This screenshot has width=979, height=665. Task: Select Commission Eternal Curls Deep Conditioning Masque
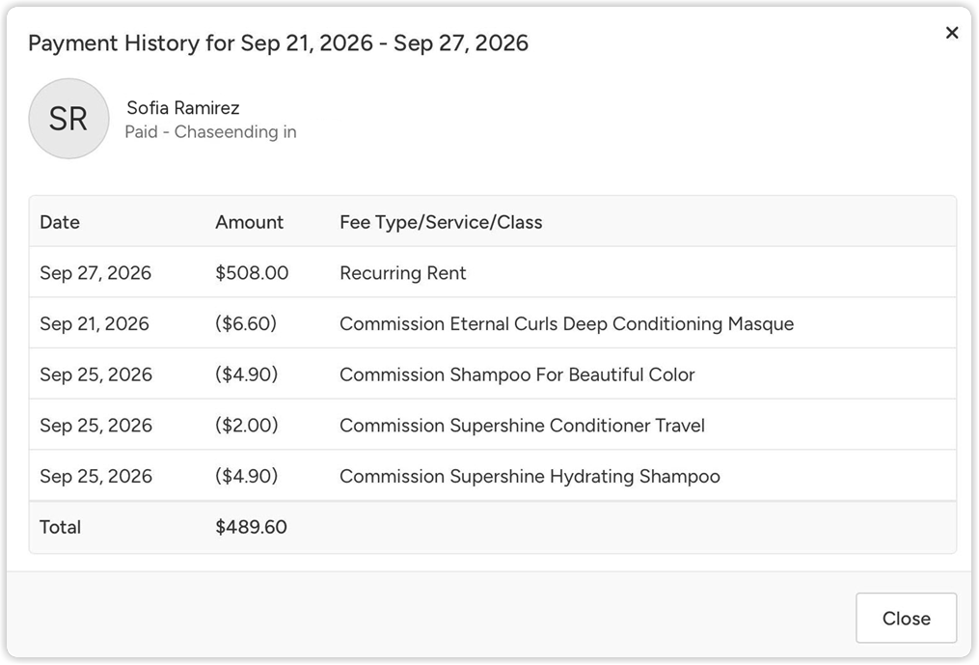tap(567, 323)
